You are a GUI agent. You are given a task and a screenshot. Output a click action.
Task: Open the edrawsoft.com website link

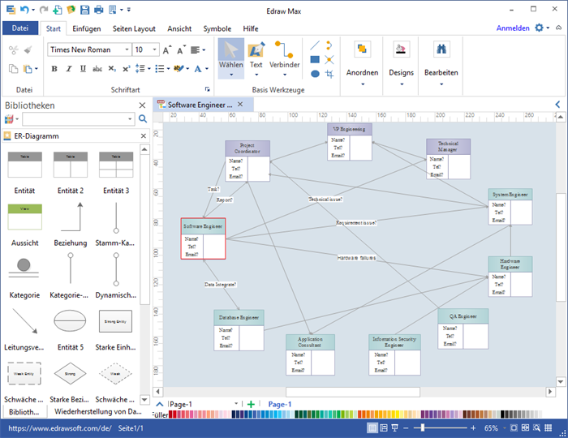tap(60, 428)
